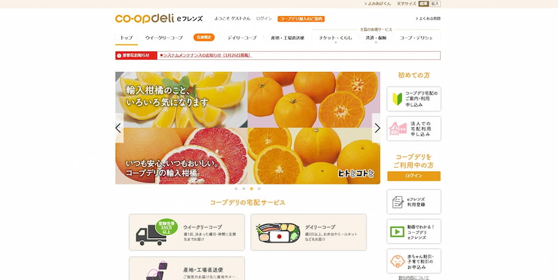The width and height of the screenshot is (558, 280).
Task: Open the コープ・デリシェ navigation tab
Action: pos(416,38)
